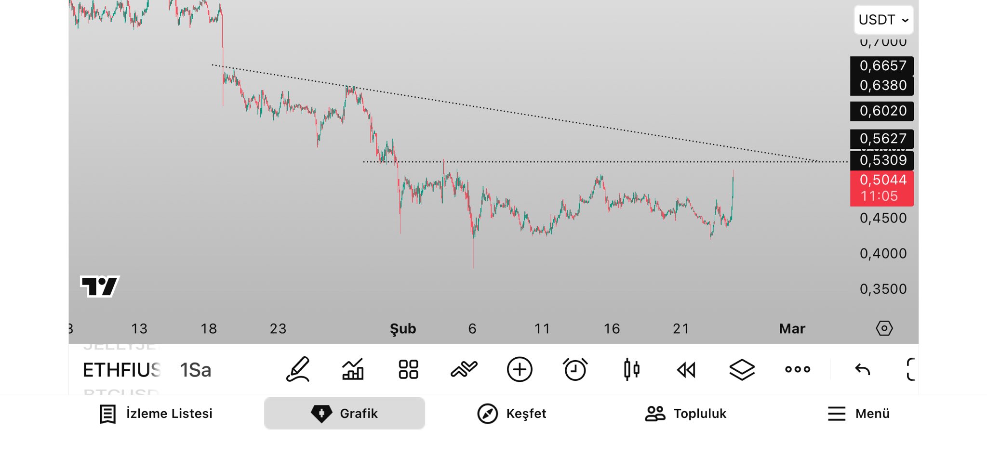Start bar replay with the rewind icon

coord(686,370)
